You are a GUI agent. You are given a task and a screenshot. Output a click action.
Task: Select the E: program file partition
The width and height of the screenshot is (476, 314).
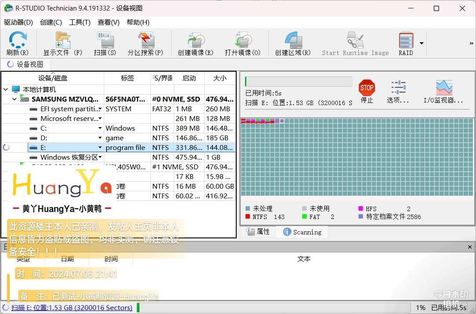click(118, 148)
